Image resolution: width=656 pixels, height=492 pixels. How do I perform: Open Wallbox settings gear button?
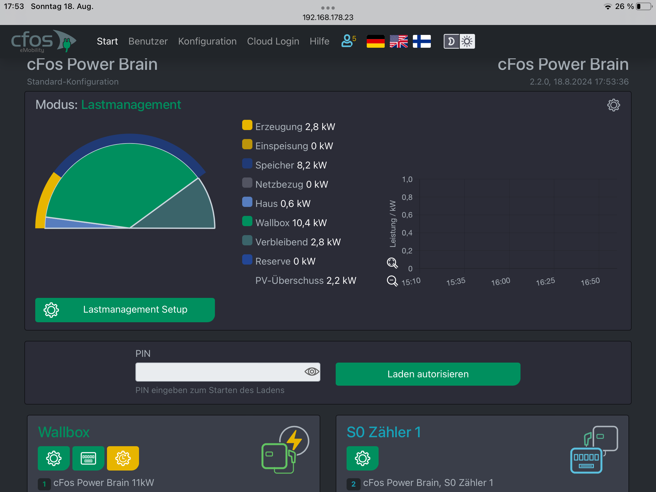tap(54, 458)
